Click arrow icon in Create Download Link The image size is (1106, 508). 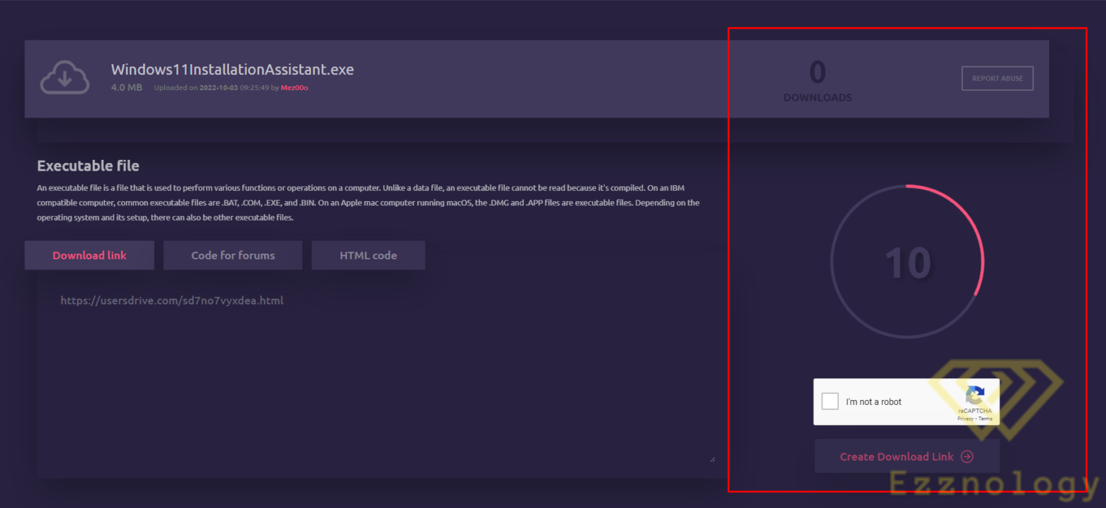tap(967, 457)
